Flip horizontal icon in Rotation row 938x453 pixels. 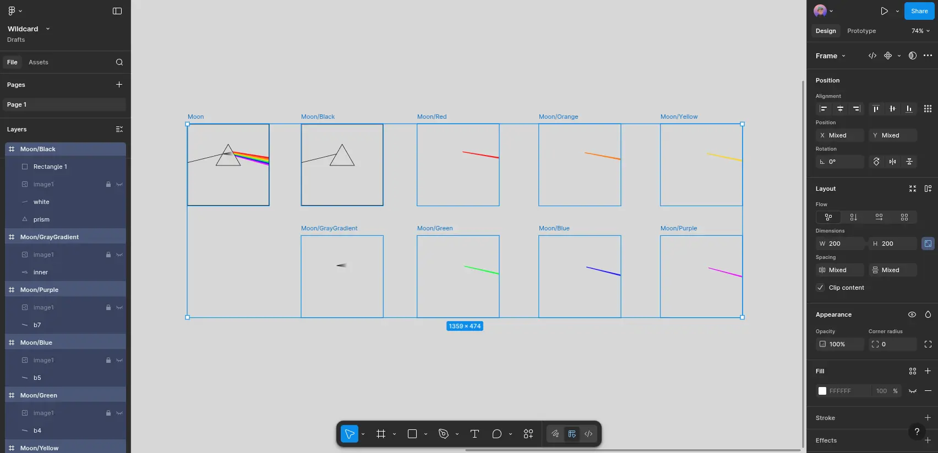(x=893, y=162)
